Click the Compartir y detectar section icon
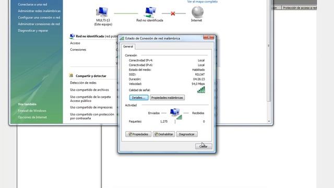The width and height of the screenshot is (334, 188). click(71, 75)
